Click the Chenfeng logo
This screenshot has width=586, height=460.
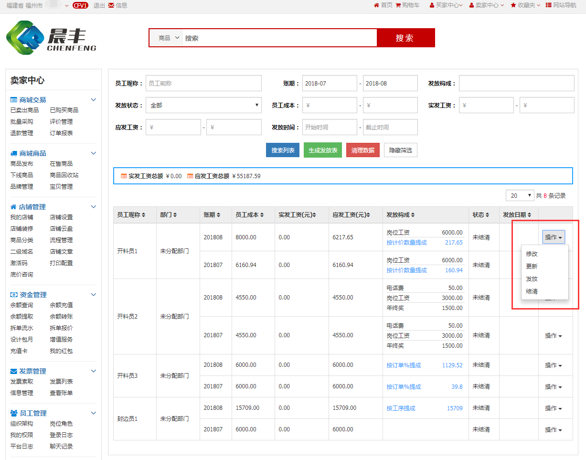coord(51,38)
